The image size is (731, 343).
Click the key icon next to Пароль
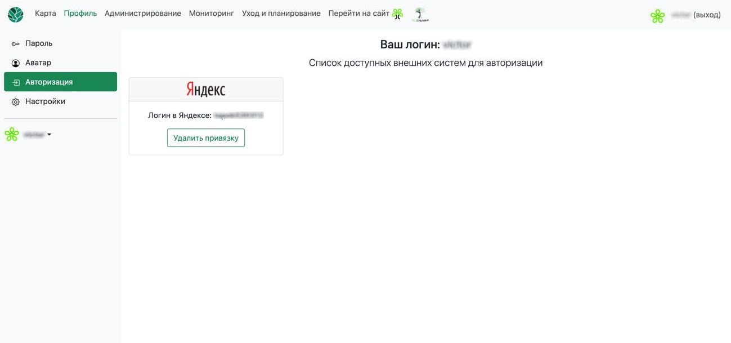point(16,44)
